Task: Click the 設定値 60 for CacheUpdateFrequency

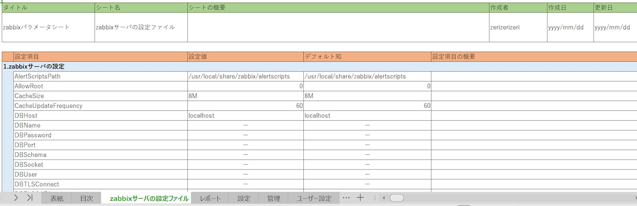Action: tap(245, 106)
